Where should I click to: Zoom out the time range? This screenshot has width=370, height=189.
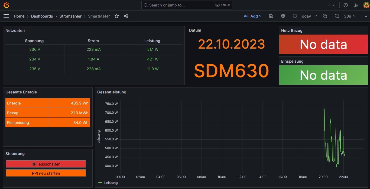[x=325, y=16]
